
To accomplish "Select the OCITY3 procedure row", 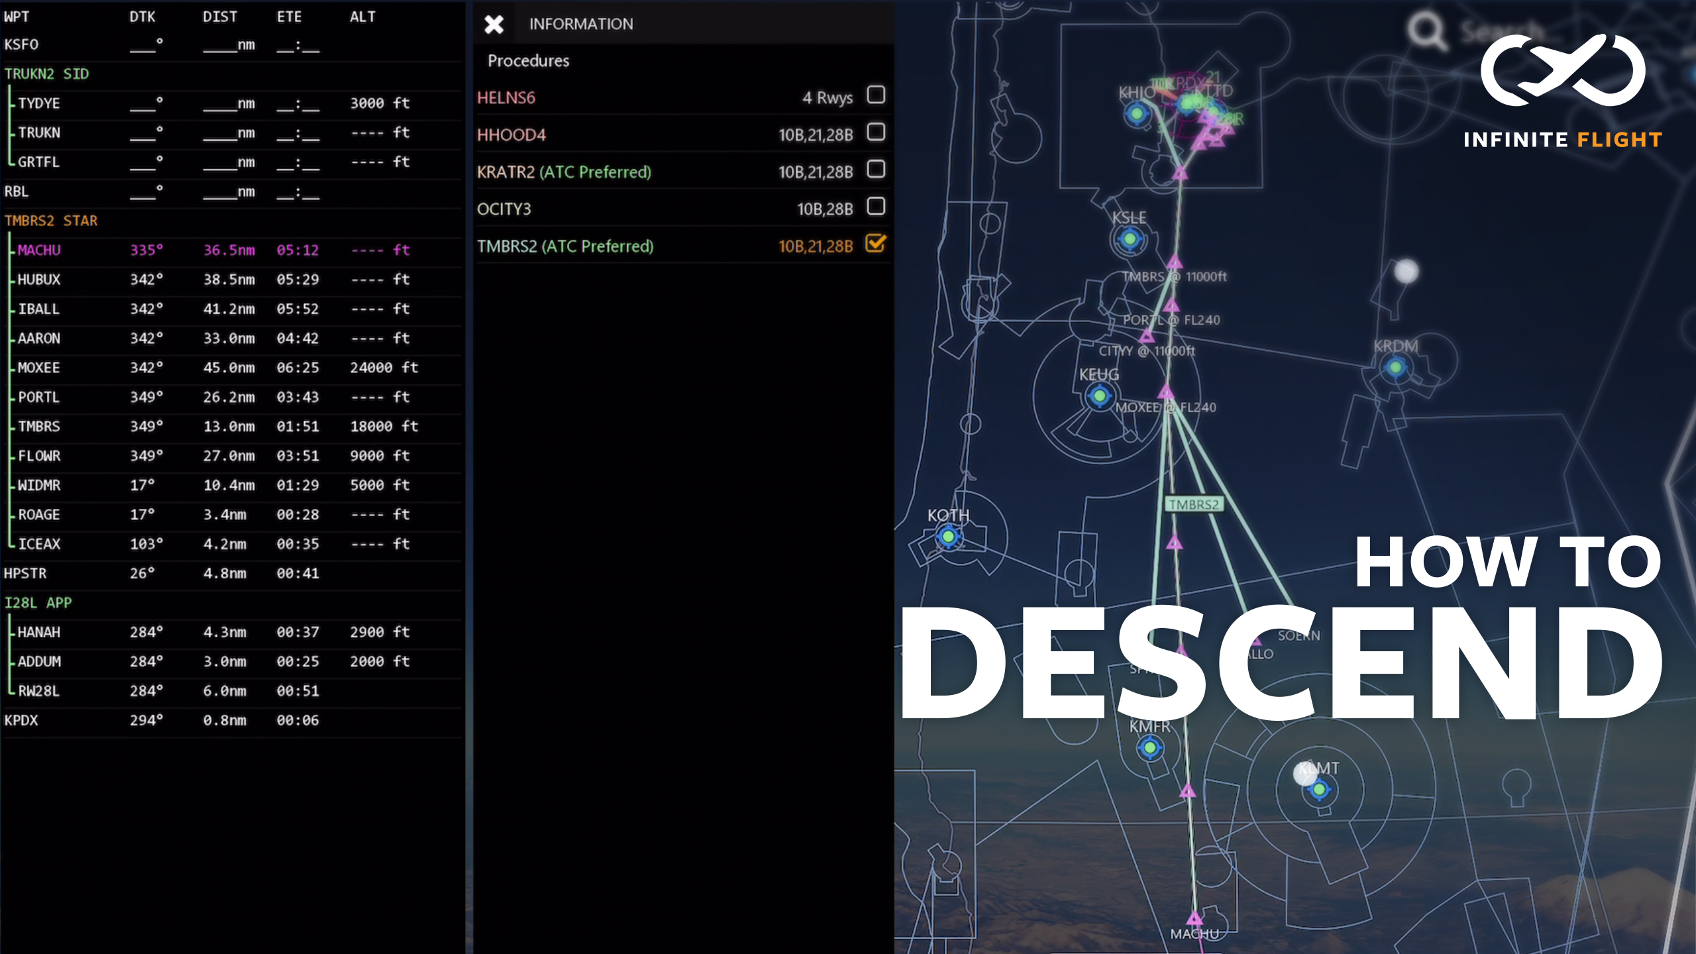I will [504, 209].
